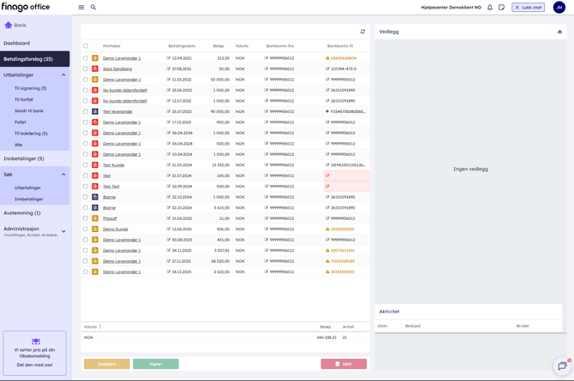Open the Fingoff recipient link
Image resolution: width=574 pixels, height=381 pixels.
tap(110, 218)
